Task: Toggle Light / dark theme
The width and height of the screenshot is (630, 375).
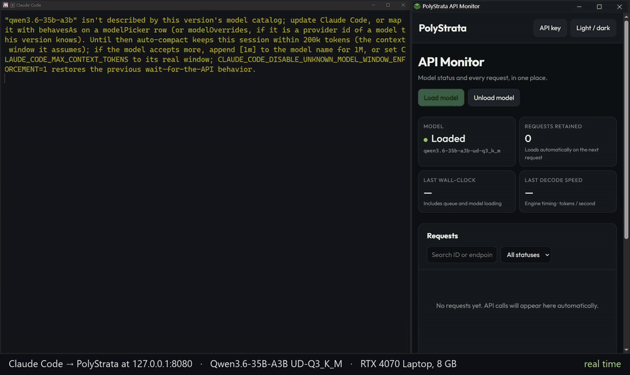Action: (593, 28)
